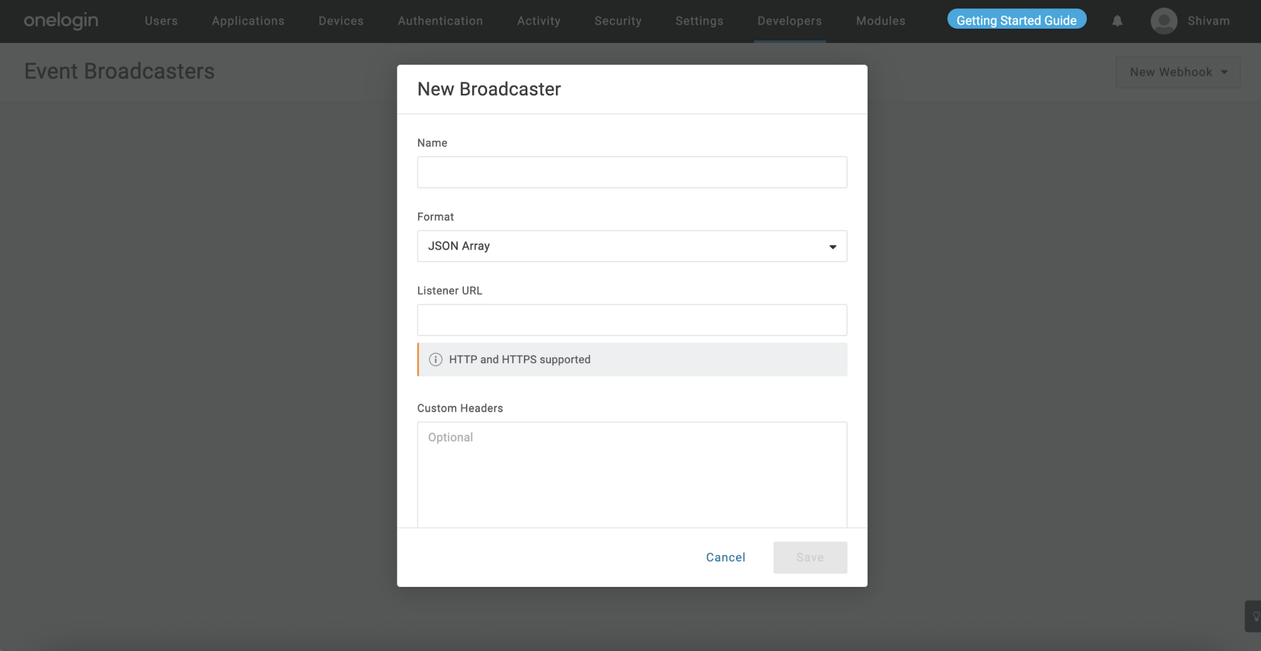Viewport: 1261px width, 651px height.
Task: Open the Authentication menu
Action: pos(440,21)
